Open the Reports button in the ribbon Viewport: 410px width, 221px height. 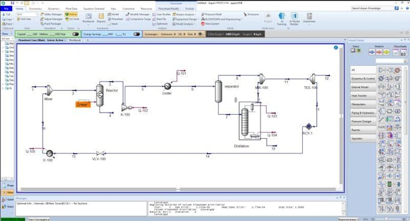101,18
